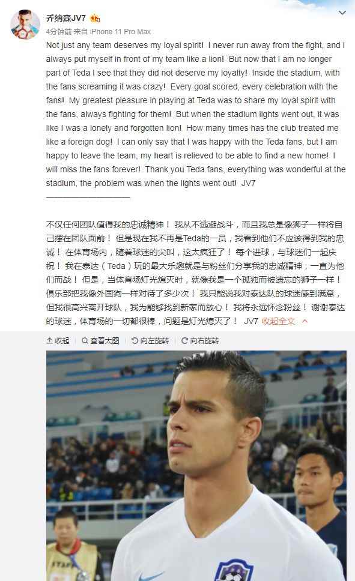
Task: Click the VIP badge icon beside the username
Action: (x=95, y=18)
